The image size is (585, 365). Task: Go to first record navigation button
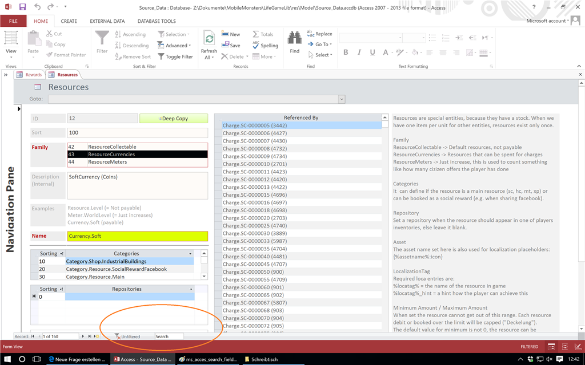click(x=33, y=336)
